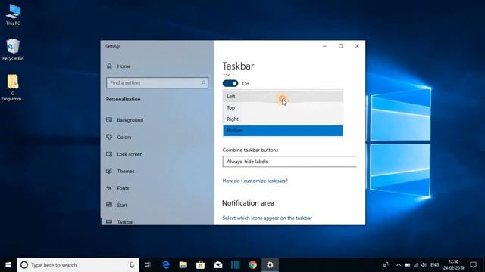Screen dimensions: 485x272
Task: Click the Background sidebar icon
Action: point(109,119)
